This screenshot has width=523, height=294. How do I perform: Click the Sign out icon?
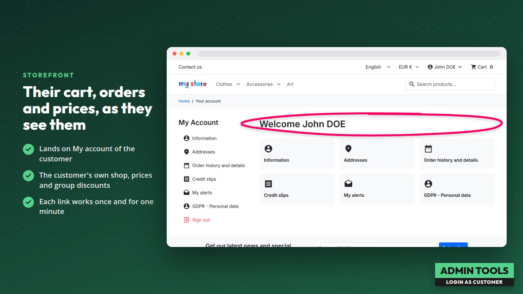[x=186, y=220]
